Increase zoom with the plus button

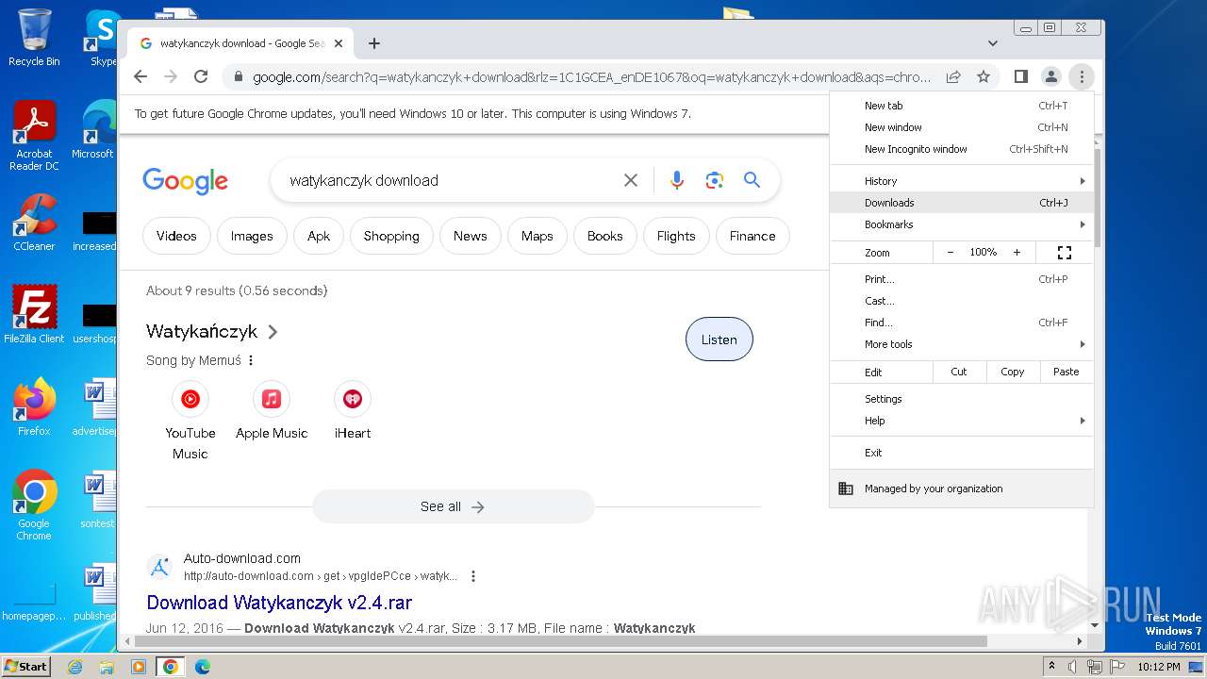click(x=1017, y=253)
